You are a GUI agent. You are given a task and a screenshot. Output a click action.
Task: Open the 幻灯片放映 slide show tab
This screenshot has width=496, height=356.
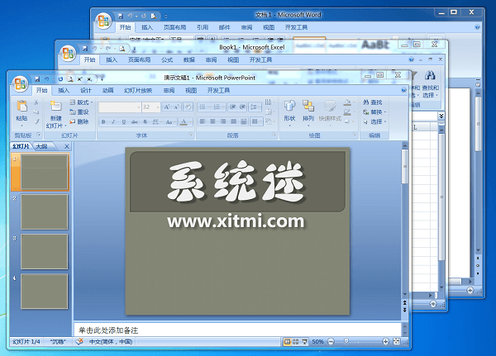pyautogui.click(x=138, y=90)
